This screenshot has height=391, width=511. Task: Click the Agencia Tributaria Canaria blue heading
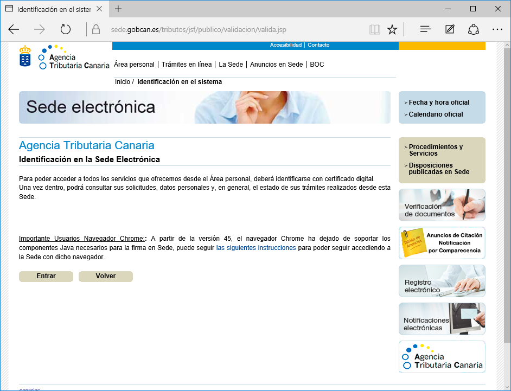[87, 145]
